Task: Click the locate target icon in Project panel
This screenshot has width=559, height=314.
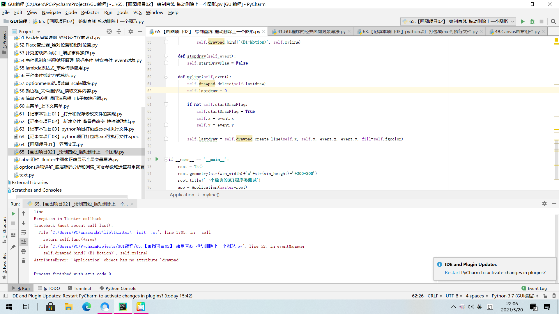Action: point(109,31)
